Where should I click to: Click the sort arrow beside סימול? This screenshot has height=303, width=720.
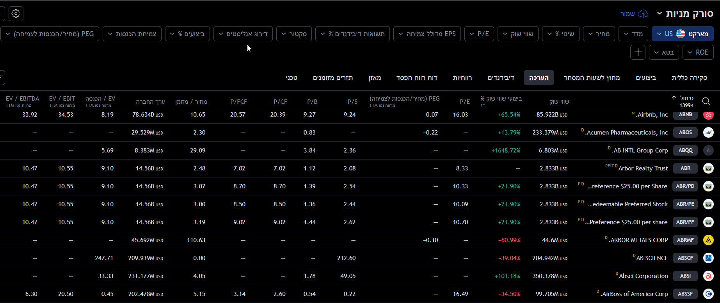pos(674,98)
